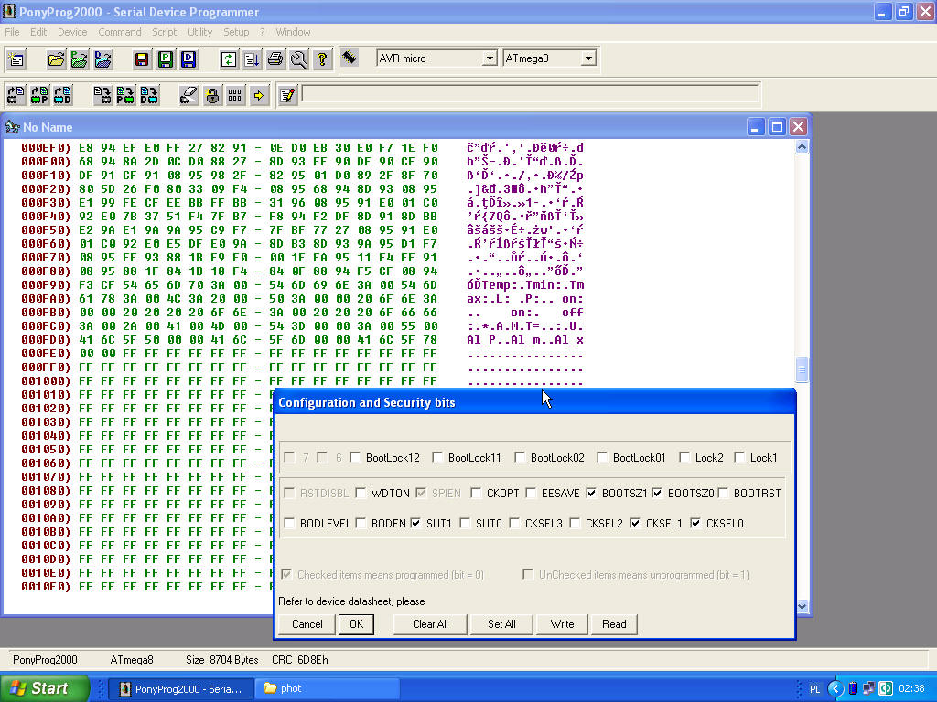Click the yellow question mark Help icon
The width and height of the screenshot is (937, 702).
click(x=322, y=59)
